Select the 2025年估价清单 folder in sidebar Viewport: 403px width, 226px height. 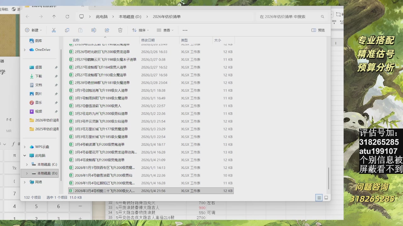(x=47, y=129)
